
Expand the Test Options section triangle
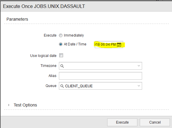pyautogui.click(x=9, y=105)
